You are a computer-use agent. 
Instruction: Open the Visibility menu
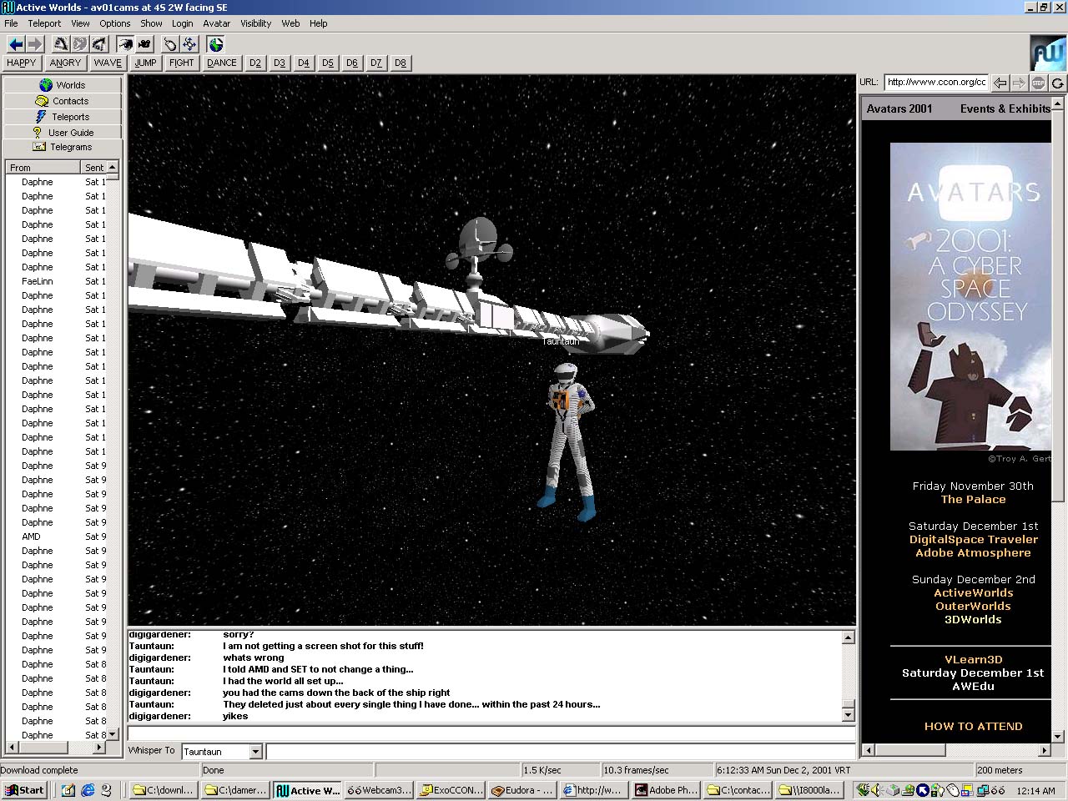click(x=255, y=23)
